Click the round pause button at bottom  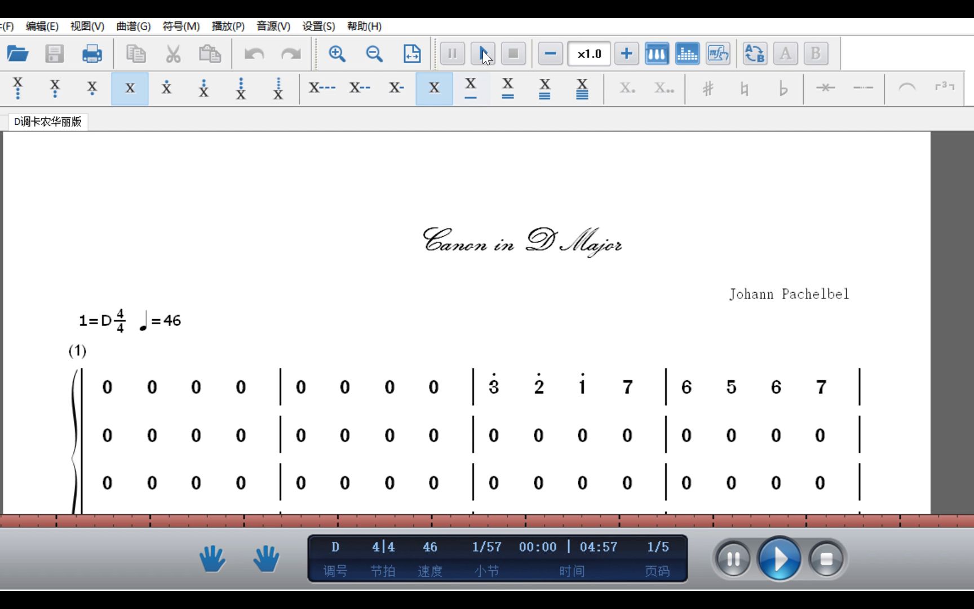tap(733, 559)
